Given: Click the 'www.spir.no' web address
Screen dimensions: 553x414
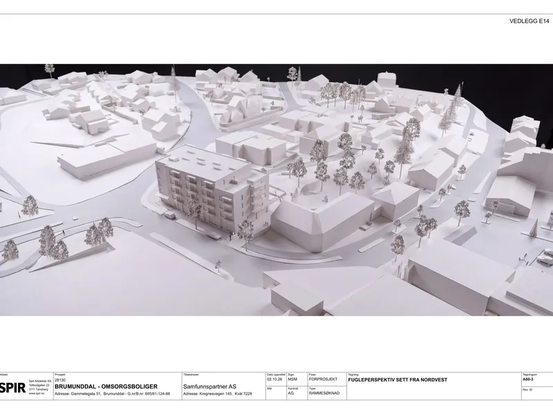Looking at the screenshot, I should (37, 393).
